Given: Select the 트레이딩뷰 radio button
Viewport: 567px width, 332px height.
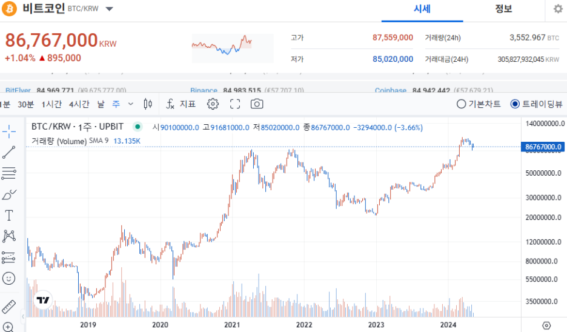Looking at the screenshot, I should [x=515, y=104].
